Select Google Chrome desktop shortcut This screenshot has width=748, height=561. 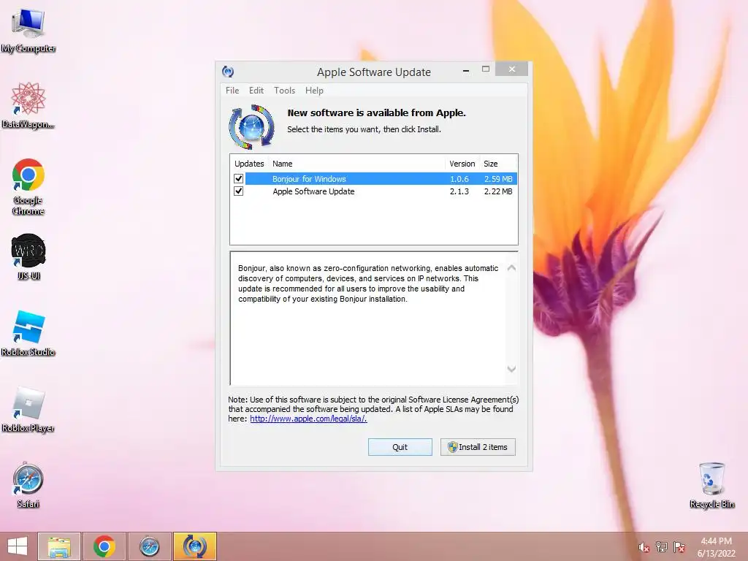point(28,186)
